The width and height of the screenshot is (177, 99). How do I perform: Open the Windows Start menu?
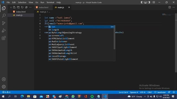tap(3, 97)
